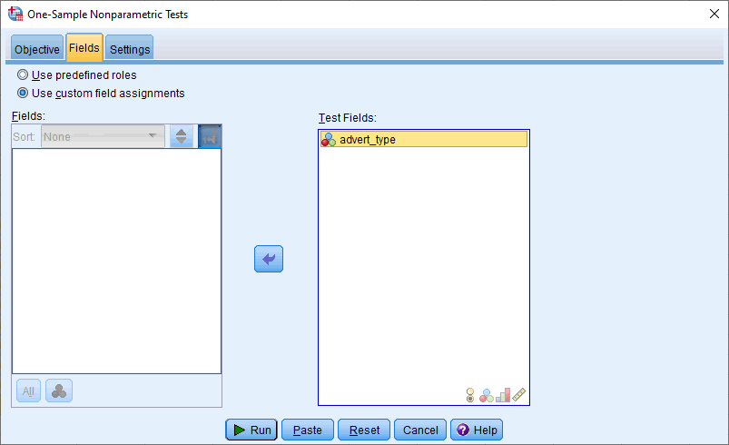Open Help for this dialog
Screen dimensions: 729x445
point(476,430)
